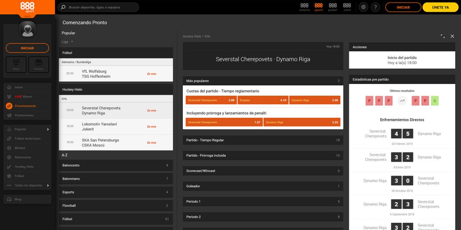Click the Fútbol Americano ball icon

coord(9,138)
